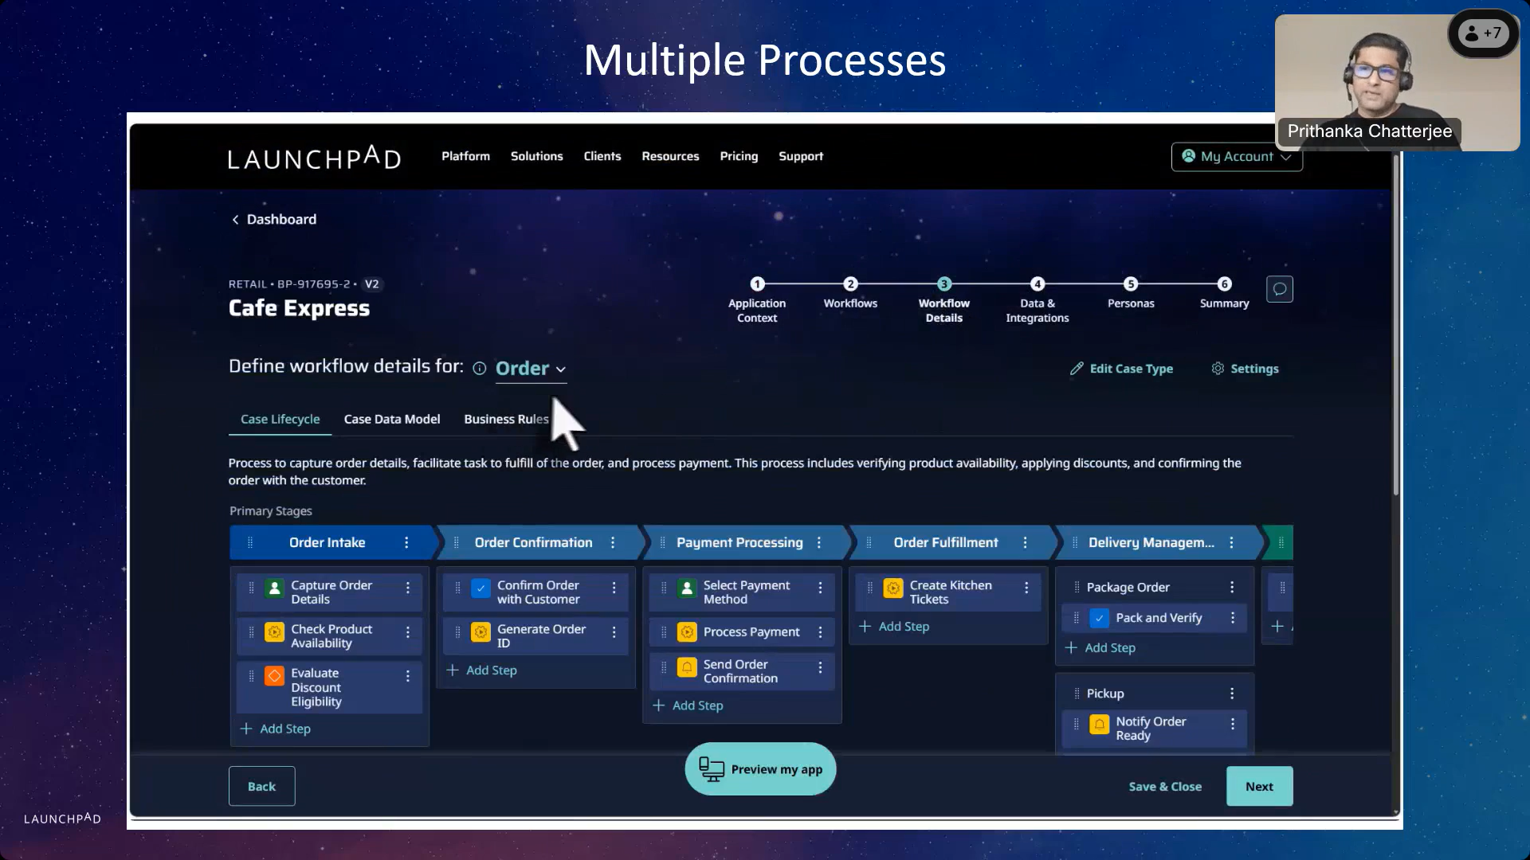Click the Next button
Viewport: 1530px width, 860px height.
click(x=1259, y=786)
